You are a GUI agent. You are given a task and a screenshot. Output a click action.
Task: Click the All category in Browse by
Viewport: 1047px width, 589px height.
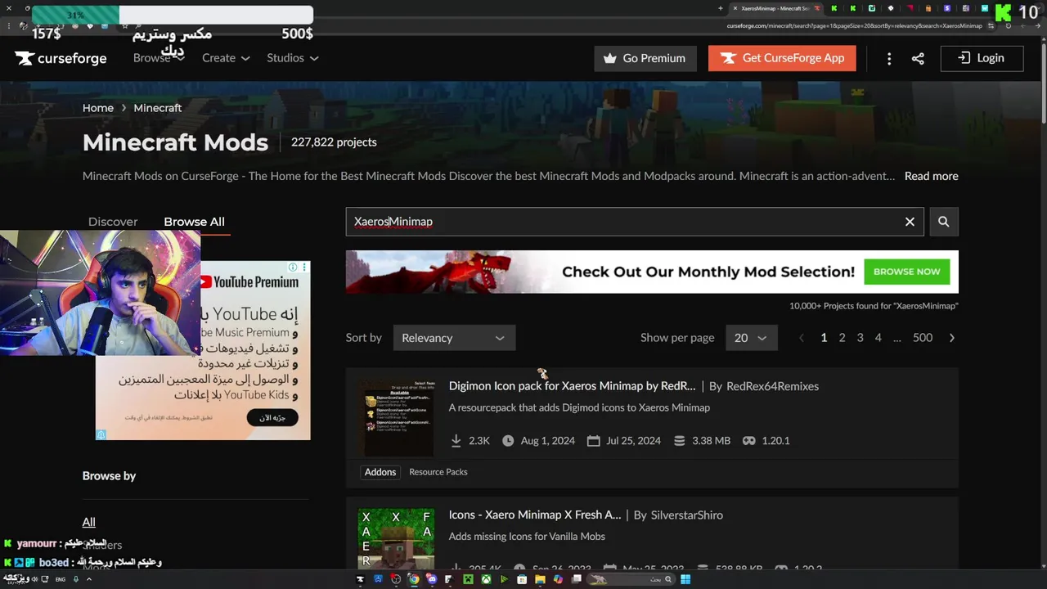tap(88, 522)
